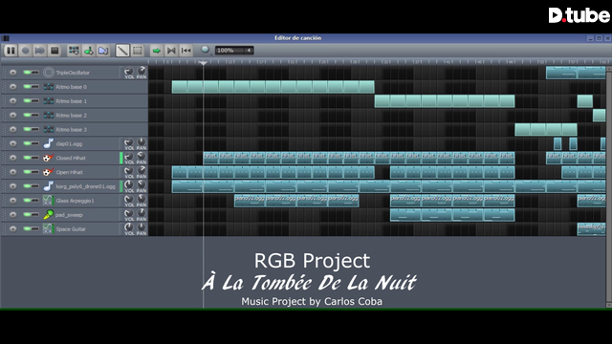Mute the Space Guitar track
This screenshot has height=344, width=612.
28,229
